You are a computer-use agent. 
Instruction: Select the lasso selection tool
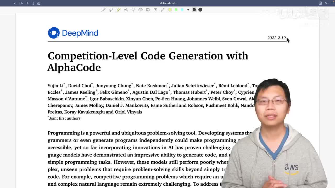[133, 10]
